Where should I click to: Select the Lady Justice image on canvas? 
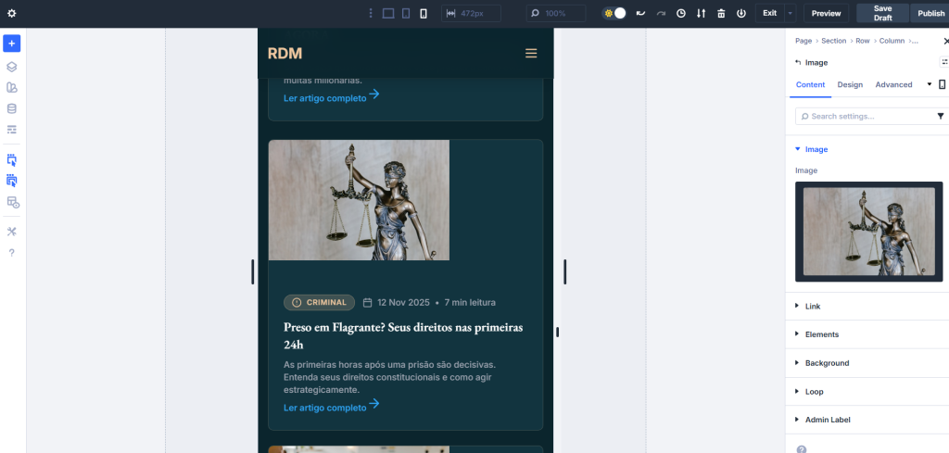[x=359, y=200]
